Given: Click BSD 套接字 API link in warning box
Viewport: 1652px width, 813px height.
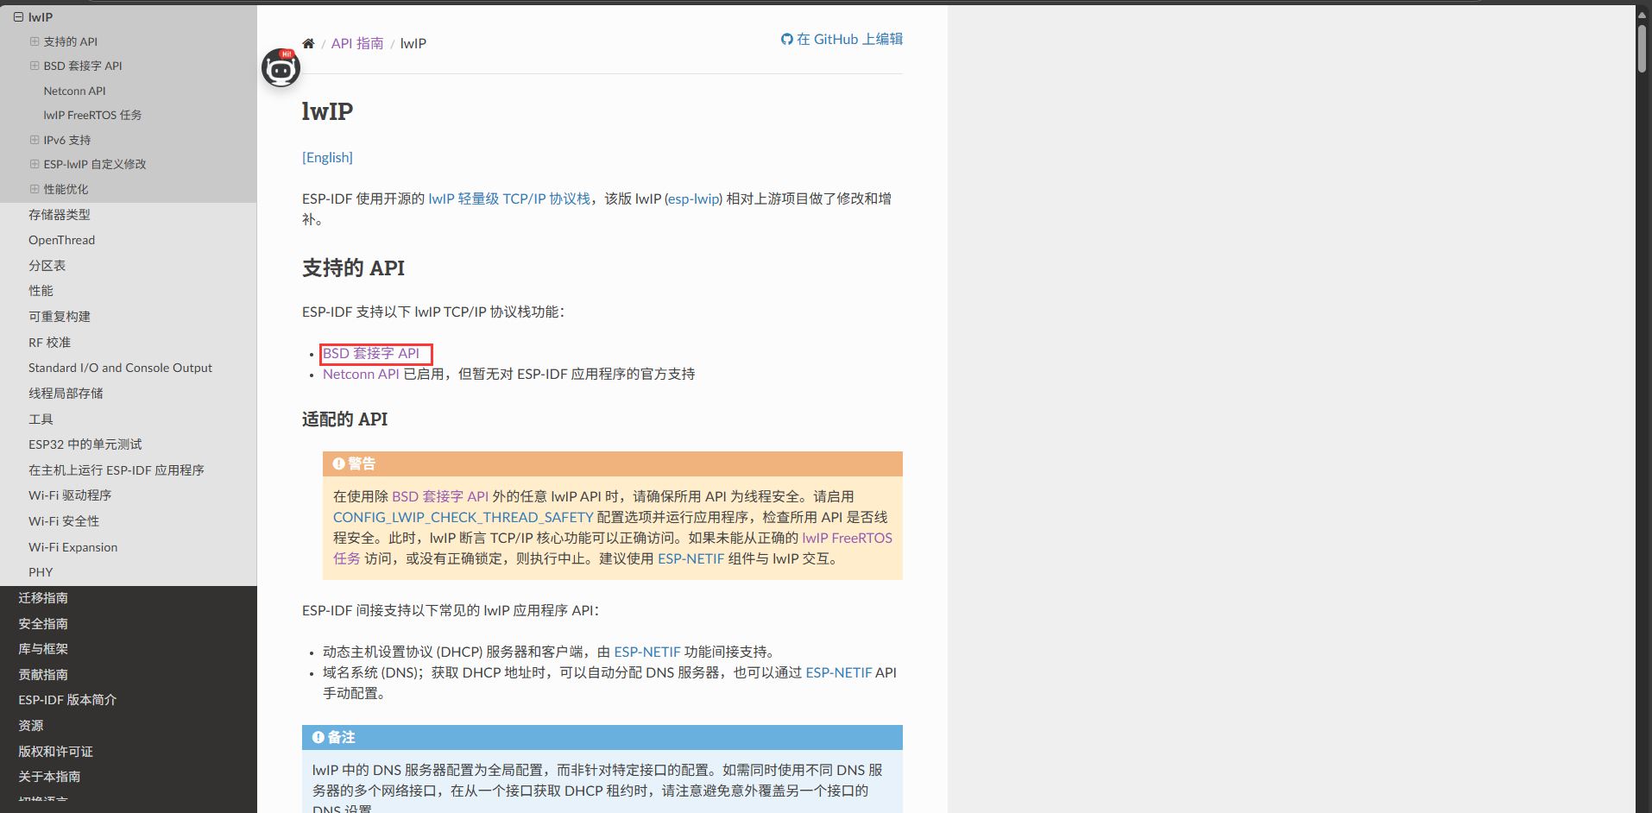Looking at the screenshot, I should [x=440, y=496].
